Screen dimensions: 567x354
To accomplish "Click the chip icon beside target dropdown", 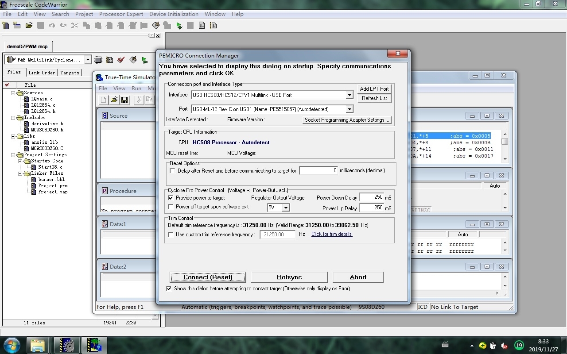I will [98, 60].
